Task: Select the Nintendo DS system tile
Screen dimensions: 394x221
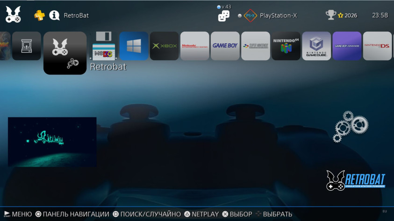Action: coord(377,46)
